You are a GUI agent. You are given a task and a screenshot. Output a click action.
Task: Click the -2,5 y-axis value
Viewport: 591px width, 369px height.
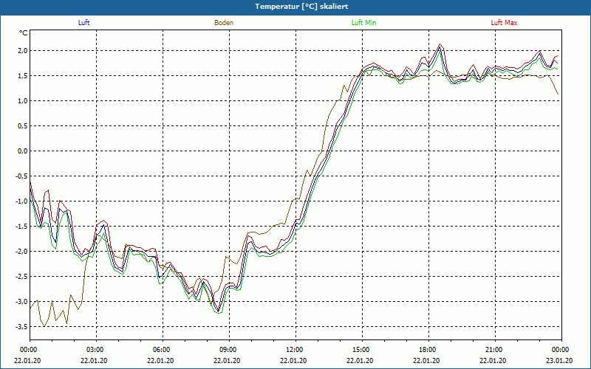21,276
